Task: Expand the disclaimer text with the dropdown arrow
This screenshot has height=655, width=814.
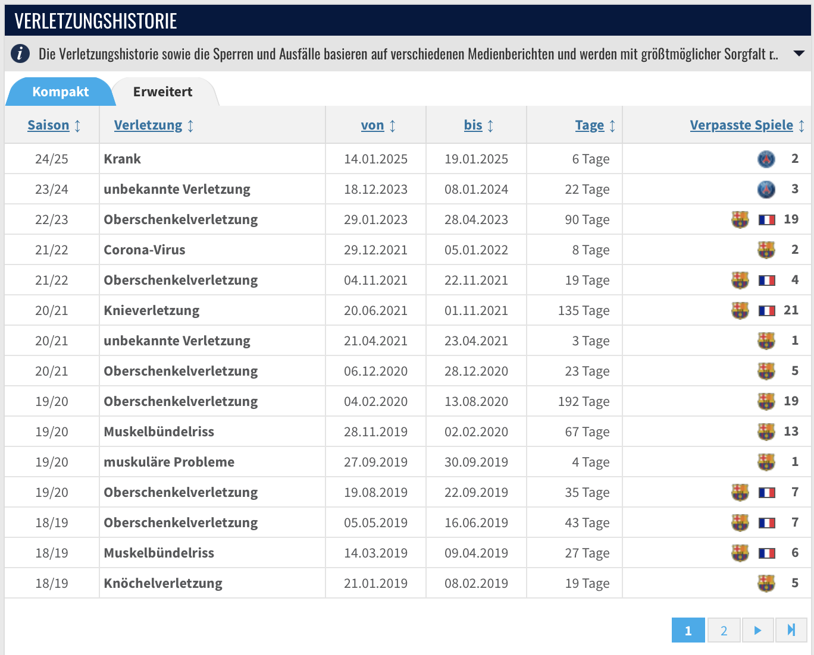Action: (x=799, y=53)
